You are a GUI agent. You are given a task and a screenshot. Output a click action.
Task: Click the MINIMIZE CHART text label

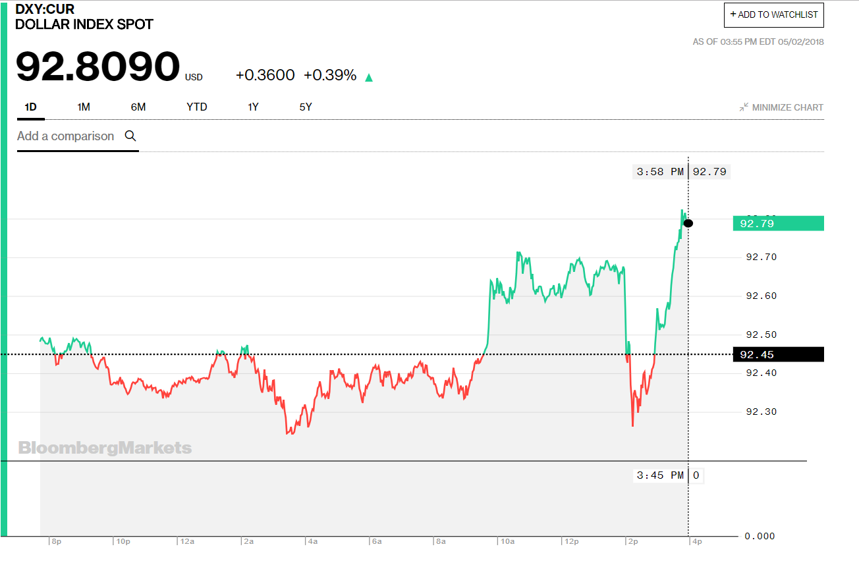[788, 107]
